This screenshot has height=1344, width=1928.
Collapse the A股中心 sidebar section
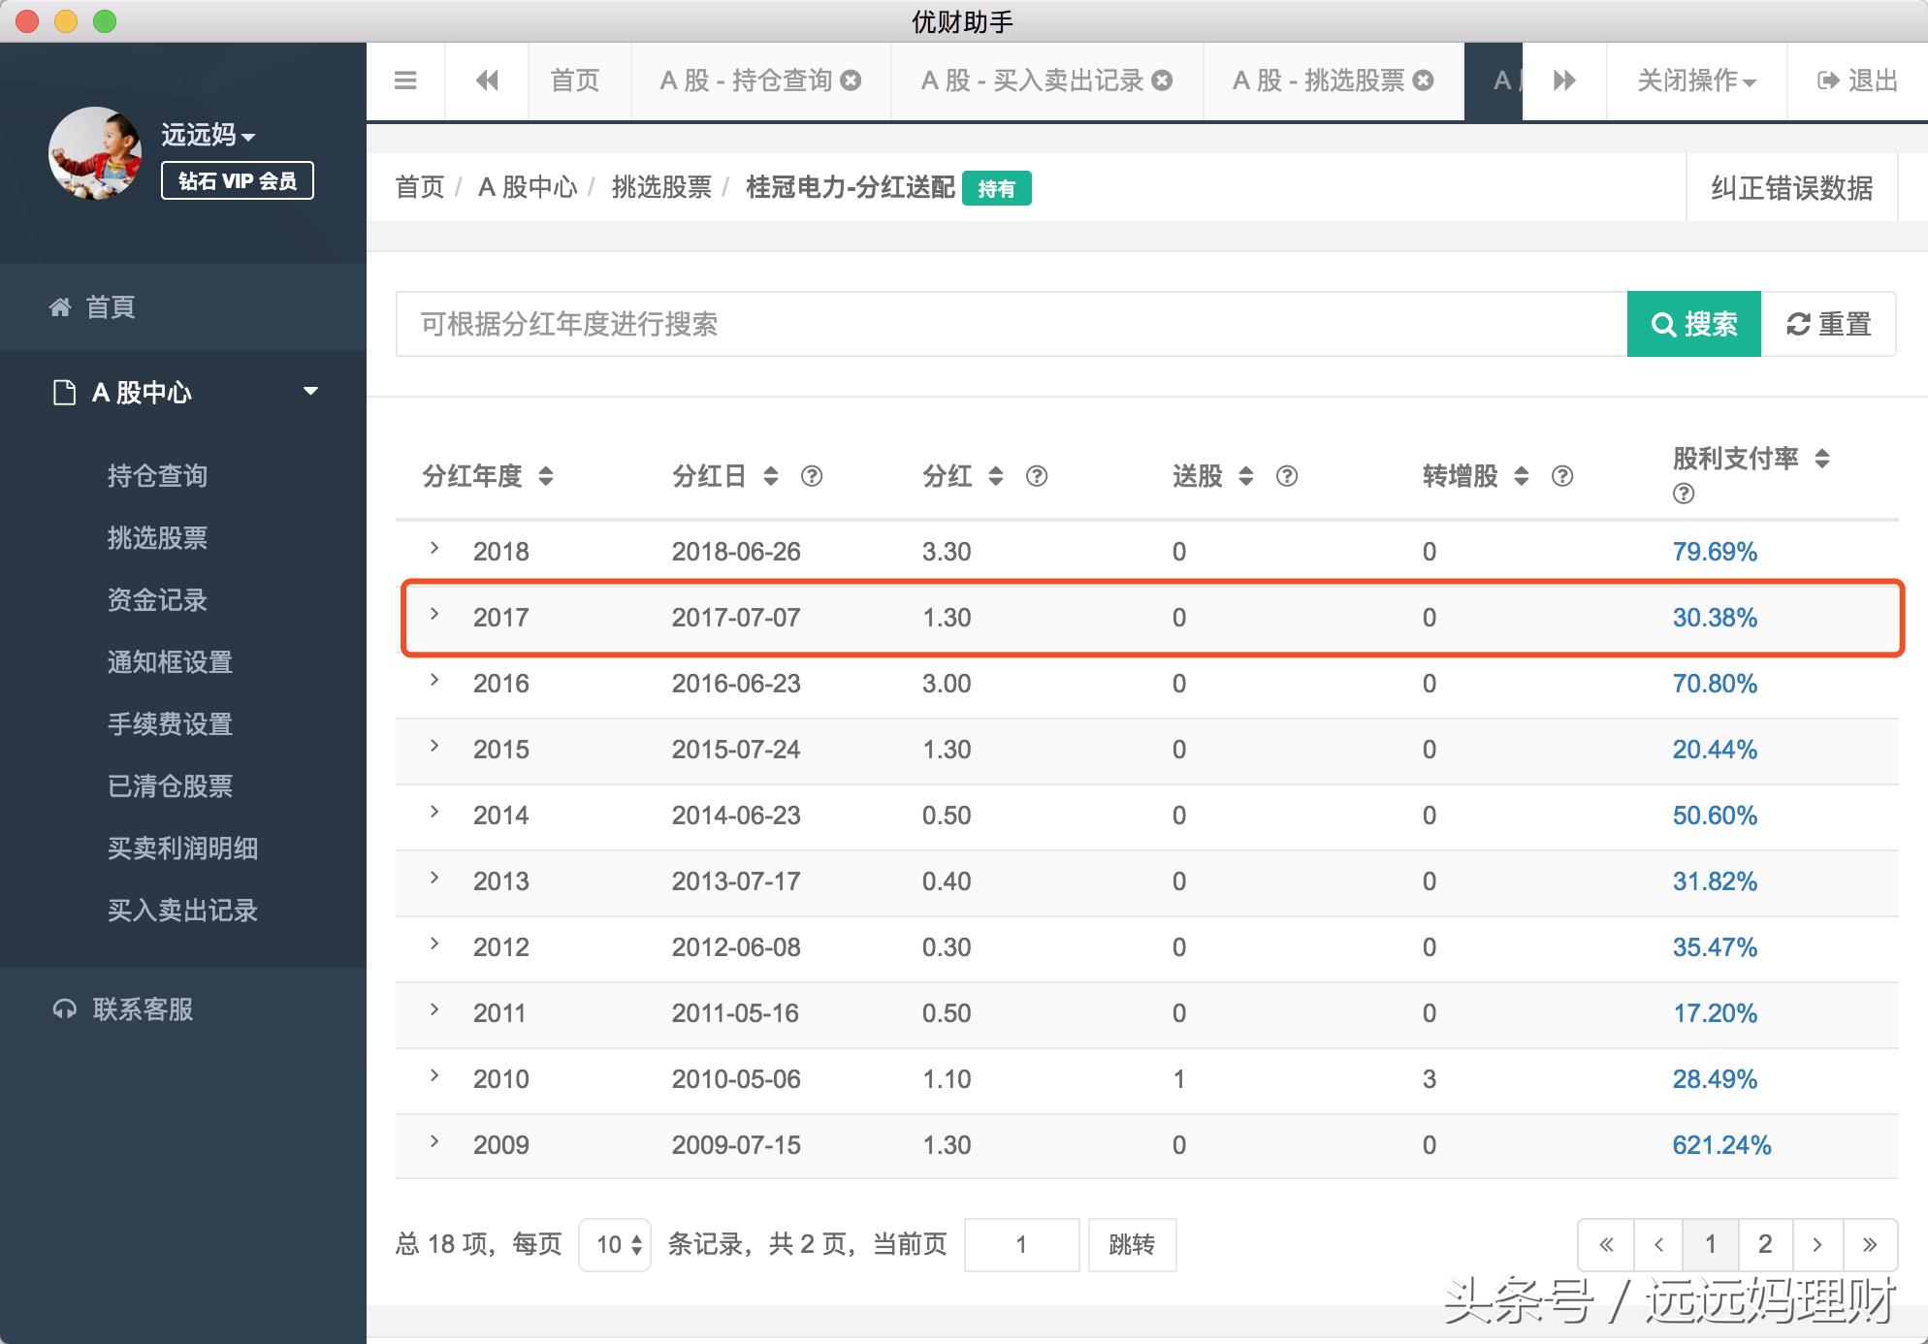click(x=310, y=391)
